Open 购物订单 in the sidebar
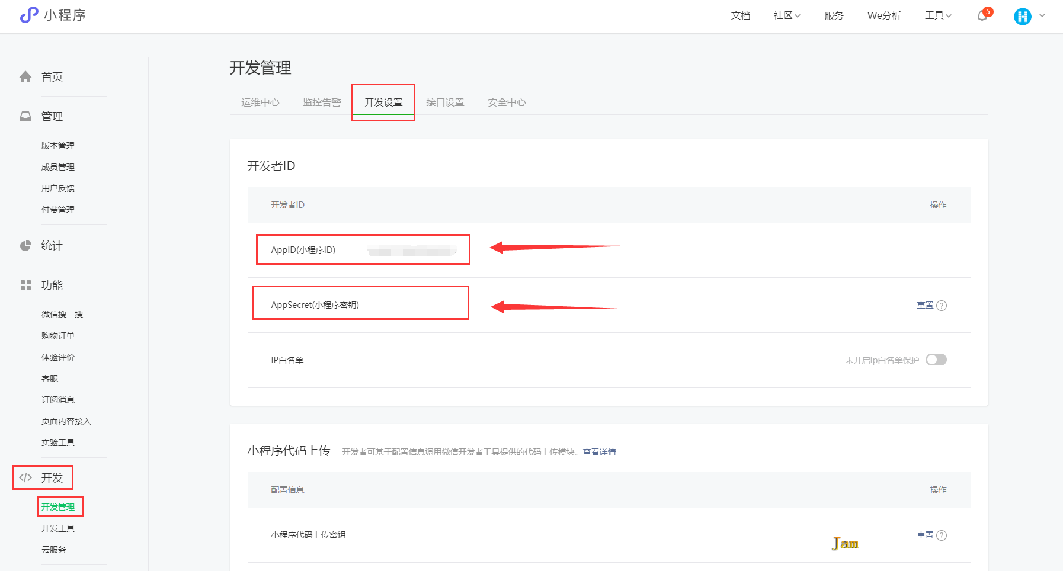 [58, 336]
